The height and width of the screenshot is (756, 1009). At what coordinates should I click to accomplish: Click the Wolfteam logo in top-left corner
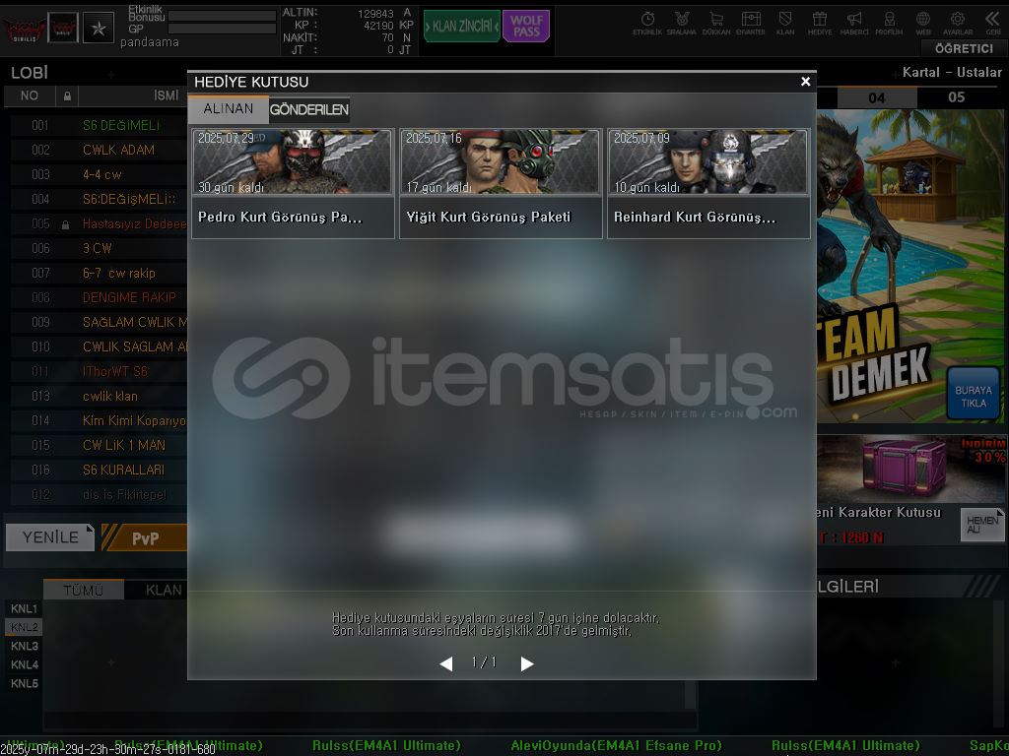point(25,29)
